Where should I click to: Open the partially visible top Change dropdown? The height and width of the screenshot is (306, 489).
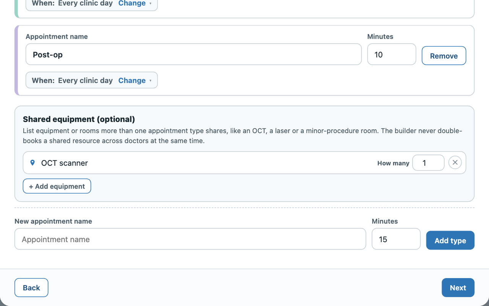tap(135, 3)
